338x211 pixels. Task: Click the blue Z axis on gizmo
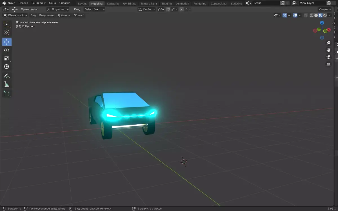[322, 23]
